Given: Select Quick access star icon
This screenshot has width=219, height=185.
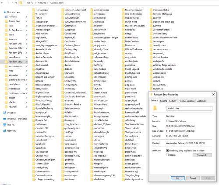Looking at the screenshot, I should coord(5,12).
